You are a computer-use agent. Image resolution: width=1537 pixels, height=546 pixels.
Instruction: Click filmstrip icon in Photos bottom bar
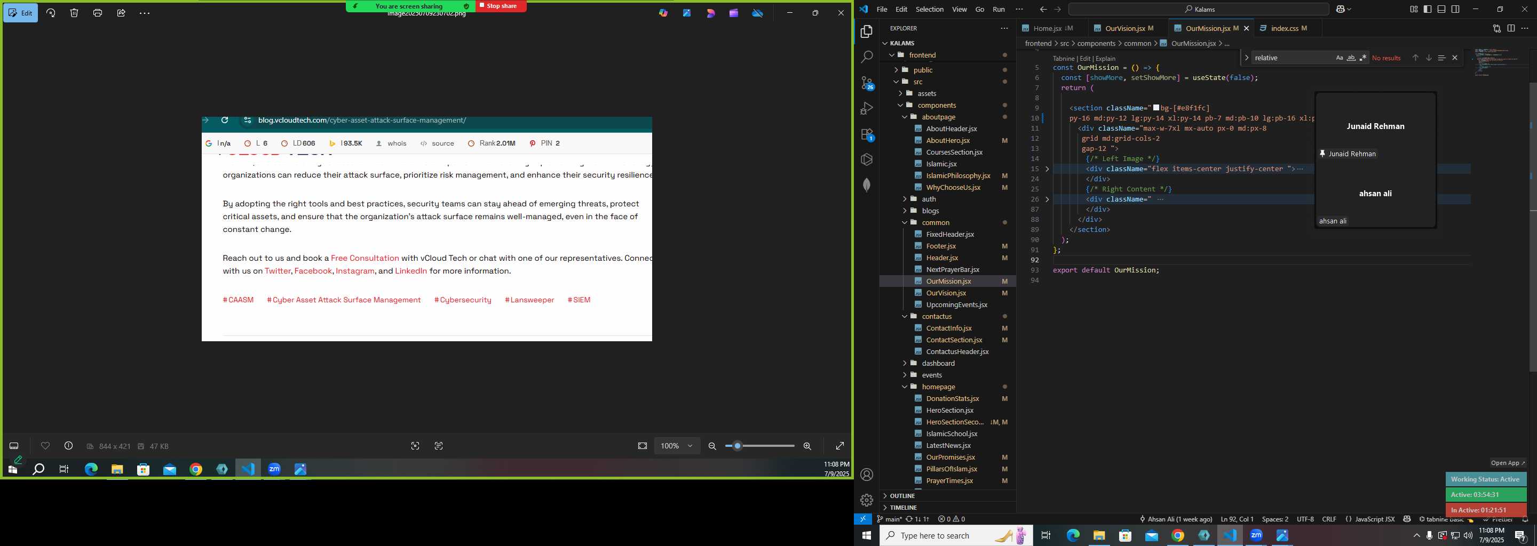pos(14,446)
